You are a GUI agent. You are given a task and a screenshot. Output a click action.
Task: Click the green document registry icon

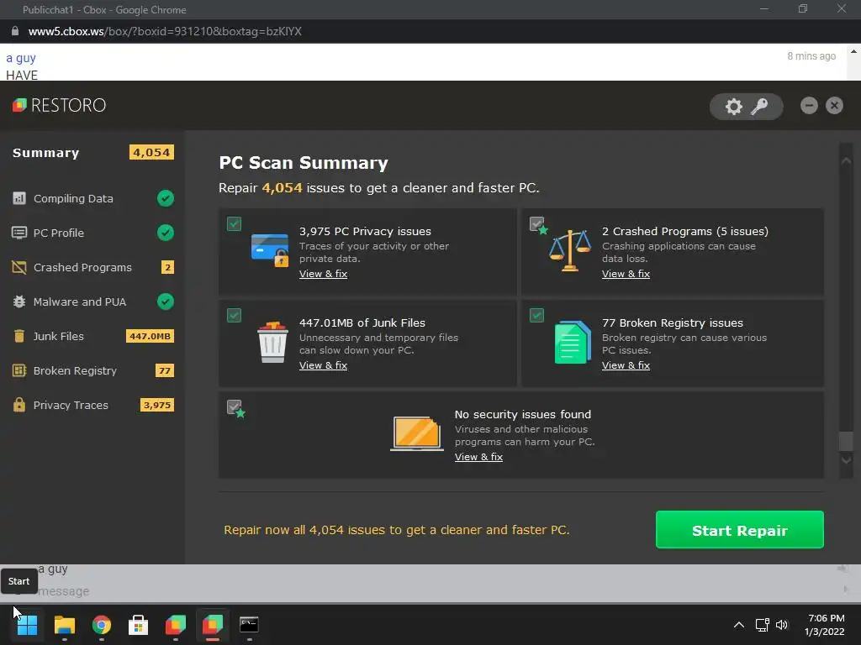[573, 343]
